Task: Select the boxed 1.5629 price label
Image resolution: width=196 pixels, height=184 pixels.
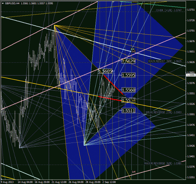Action: pos(129,61)
